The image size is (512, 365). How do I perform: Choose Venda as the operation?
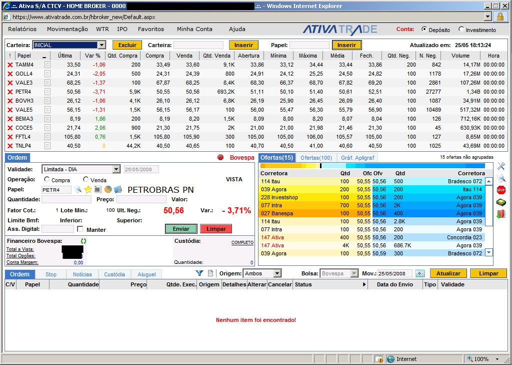pos(85,179)
